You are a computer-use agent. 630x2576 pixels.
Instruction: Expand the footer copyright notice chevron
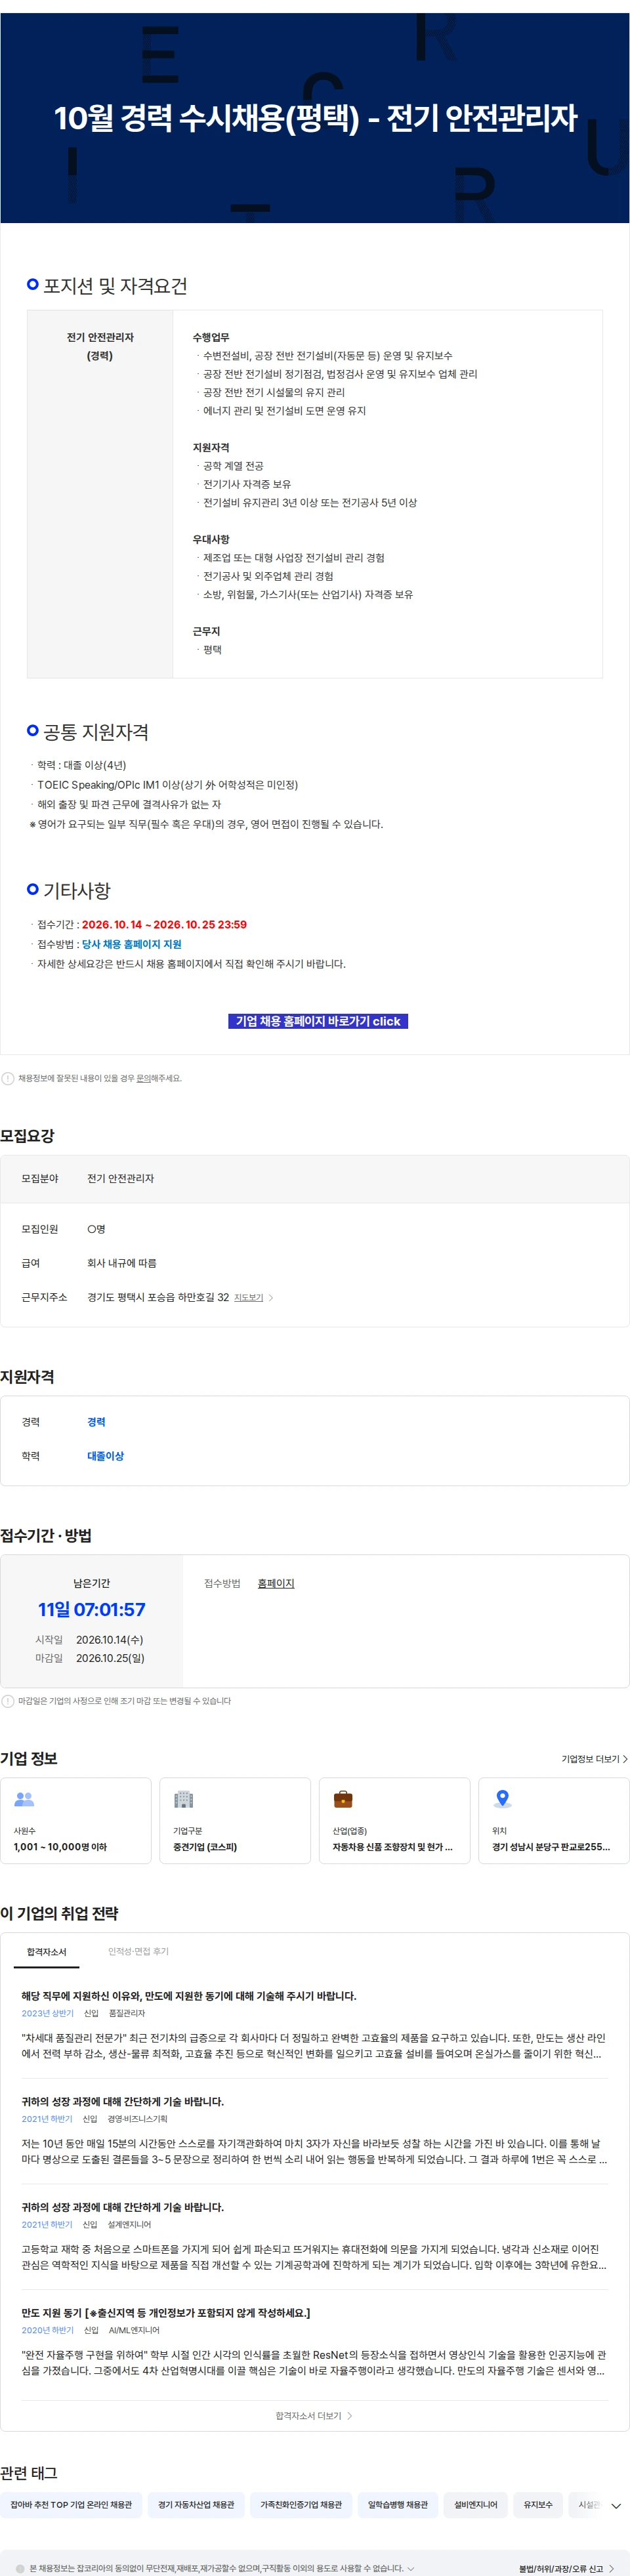pos(411,2568)
